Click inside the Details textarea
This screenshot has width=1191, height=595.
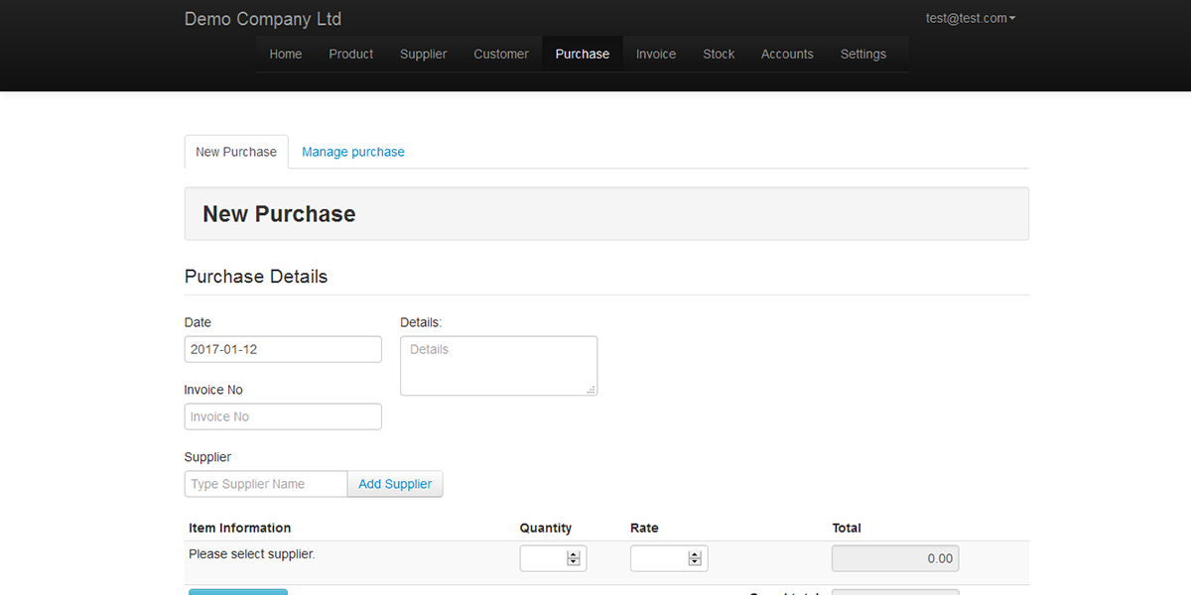point(496,362)
